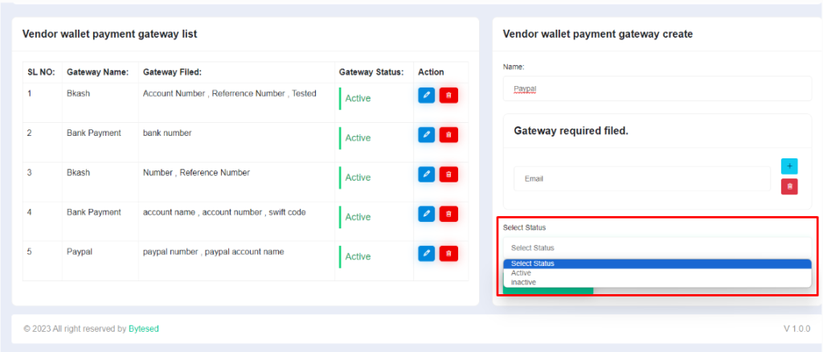Viewport: 823px width, 352px height.
Task: Click Bank Payment name in serial 4 row
Action: pyautogui.click(x=94, y=212)
